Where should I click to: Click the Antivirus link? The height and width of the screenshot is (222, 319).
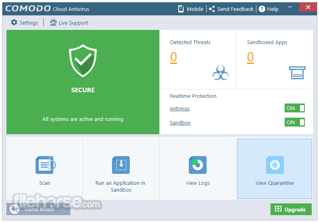point(180,108)
